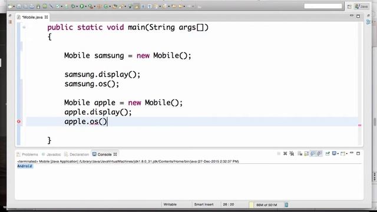Click the Mobile apple = new Mobile() line
The height and width of the screenshot is (212, 377).
tap(124, 102)
